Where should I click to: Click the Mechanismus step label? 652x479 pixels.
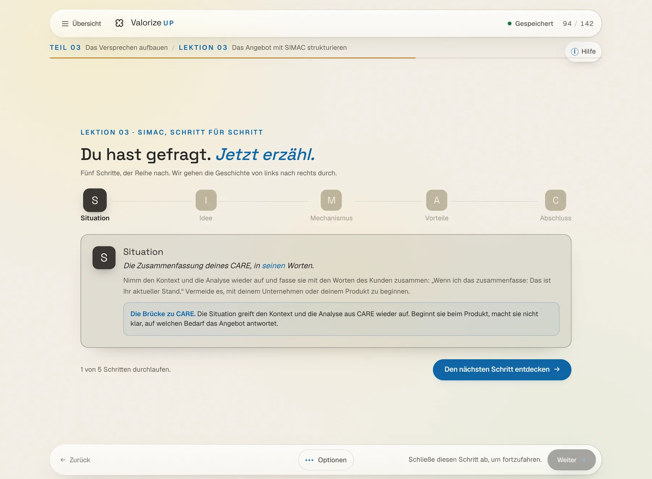tap(331, 218)
